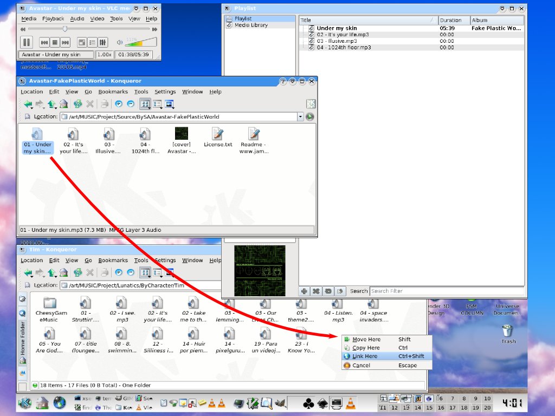Open the VLC Audio menu

tap(77, 19)
